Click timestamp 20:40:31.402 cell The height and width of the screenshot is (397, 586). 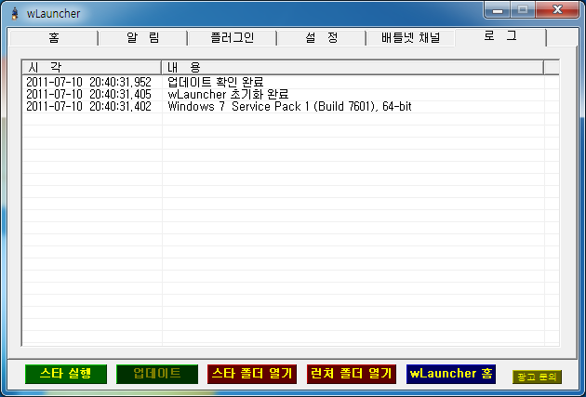(88, 106)
